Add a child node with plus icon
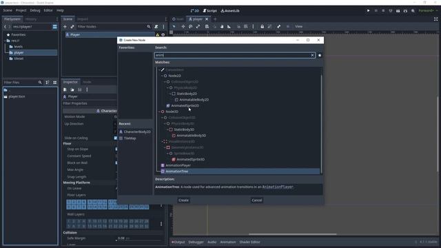Viewport: 441px width, 248px height. tap(65, 26)
